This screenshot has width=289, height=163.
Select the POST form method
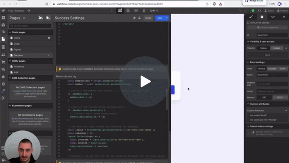[x=280, y=97]
